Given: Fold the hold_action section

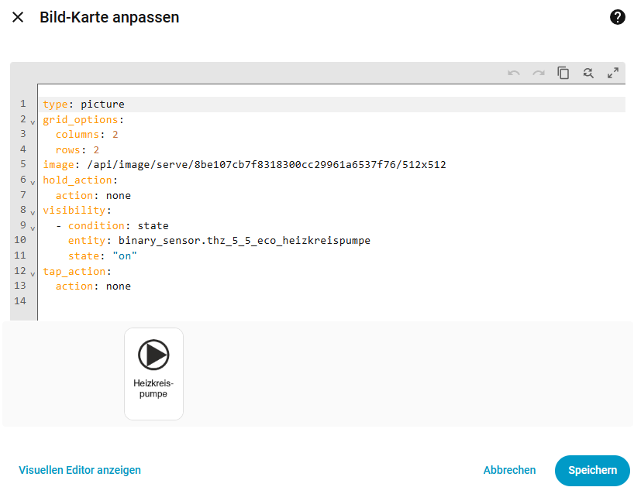Looking at the screenshot, I should click(x=33, y=182).
